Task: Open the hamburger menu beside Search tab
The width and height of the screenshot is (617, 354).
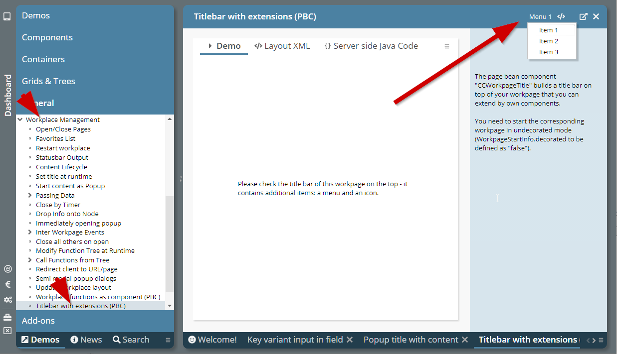Action: [168, 340]
